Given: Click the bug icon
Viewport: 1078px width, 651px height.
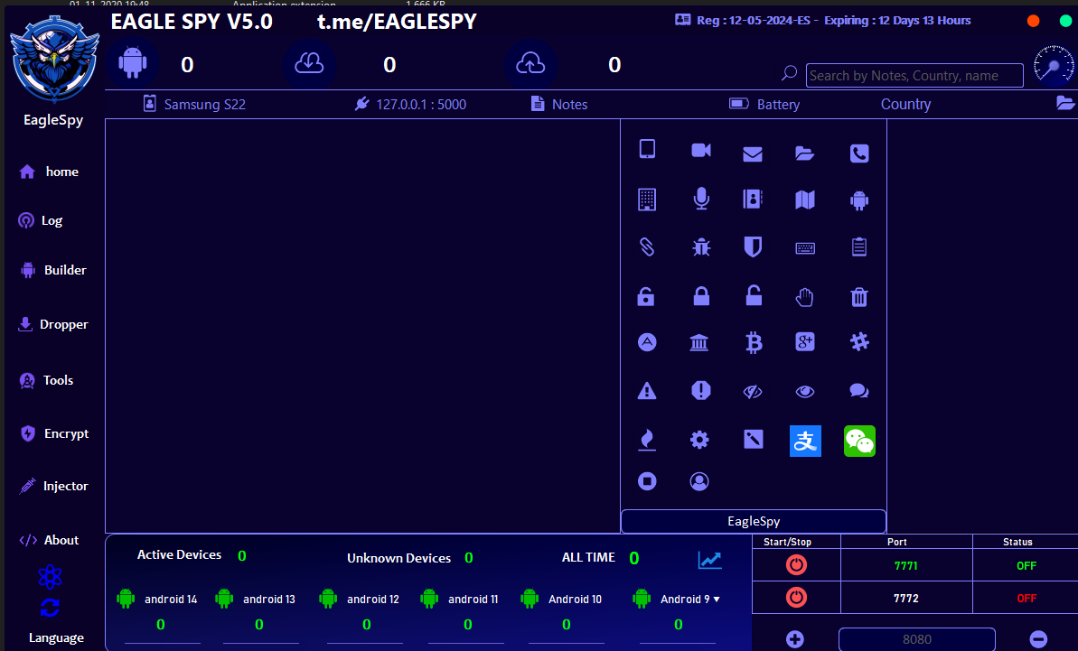Looking at the screenshot, I should [x=700, y=246].
